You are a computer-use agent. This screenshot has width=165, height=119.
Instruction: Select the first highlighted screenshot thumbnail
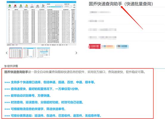point(16,53)
